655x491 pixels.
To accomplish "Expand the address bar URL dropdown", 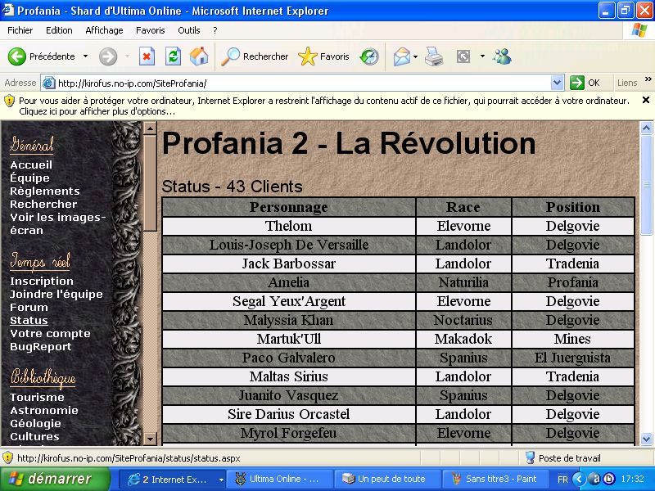I will pos(558,83).
